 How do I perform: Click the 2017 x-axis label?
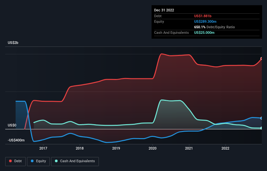point(43,148)
